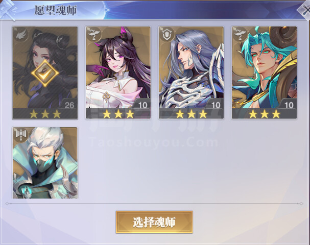310x245 pixels.
Task: Click the plant class icon on teal-haired card
Action: tap(240, 34)
